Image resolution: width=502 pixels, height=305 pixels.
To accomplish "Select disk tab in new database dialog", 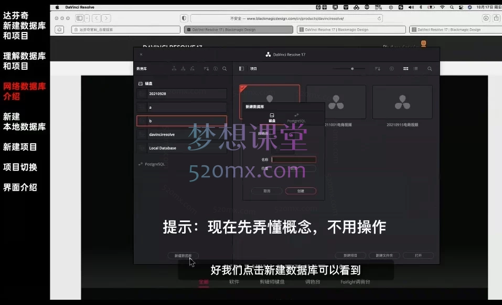I will click(x=272, y=118).
